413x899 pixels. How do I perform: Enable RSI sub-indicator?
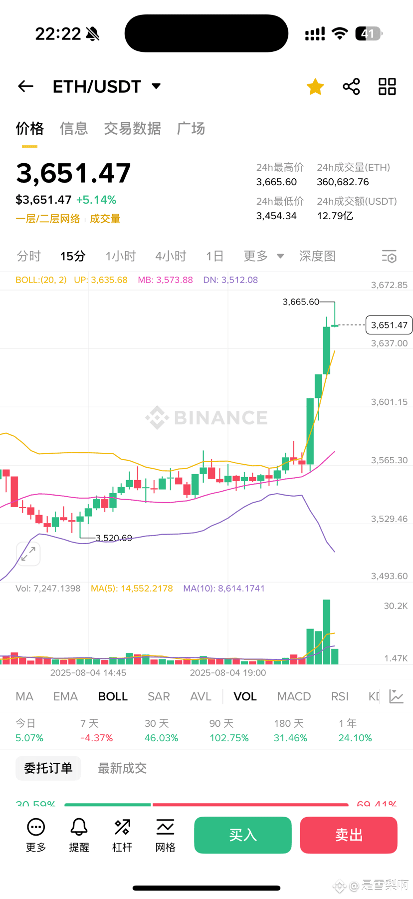340,696
